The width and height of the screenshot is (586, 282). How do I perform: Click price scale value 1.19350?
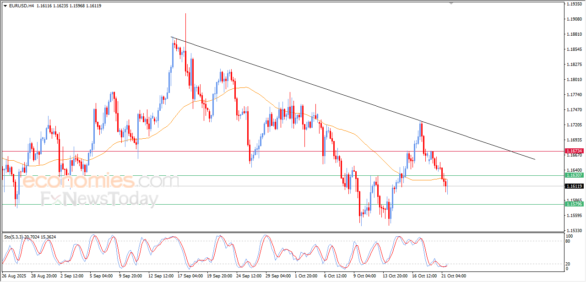(575, 4)
